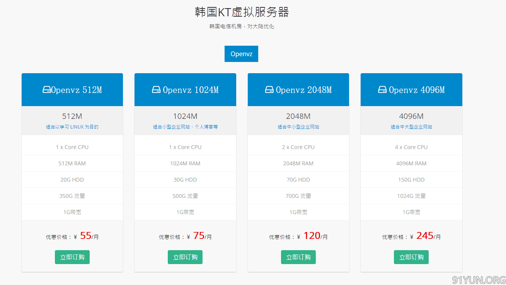Click the 适合以学习 LINUX 为目的 description
Screen dimensions: 506x285
[x=72, y=127]
